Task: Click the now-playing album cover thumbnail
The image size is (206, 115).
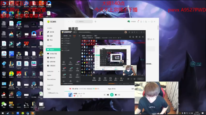Action: [70, 95]
